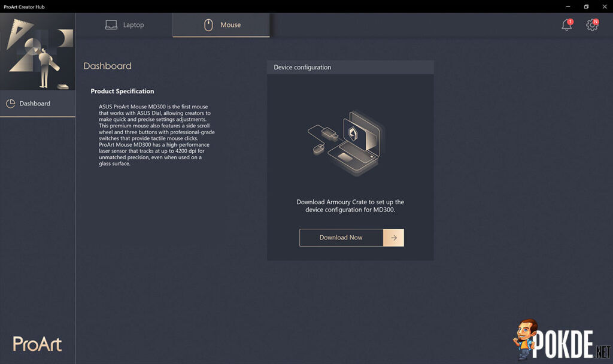Viewport: 613px width, 364px height.
Task: Click the ProArt Creator Hub window title
Action: tap(24, 7)
